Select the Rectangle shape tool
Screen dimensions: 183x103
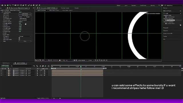21,5
